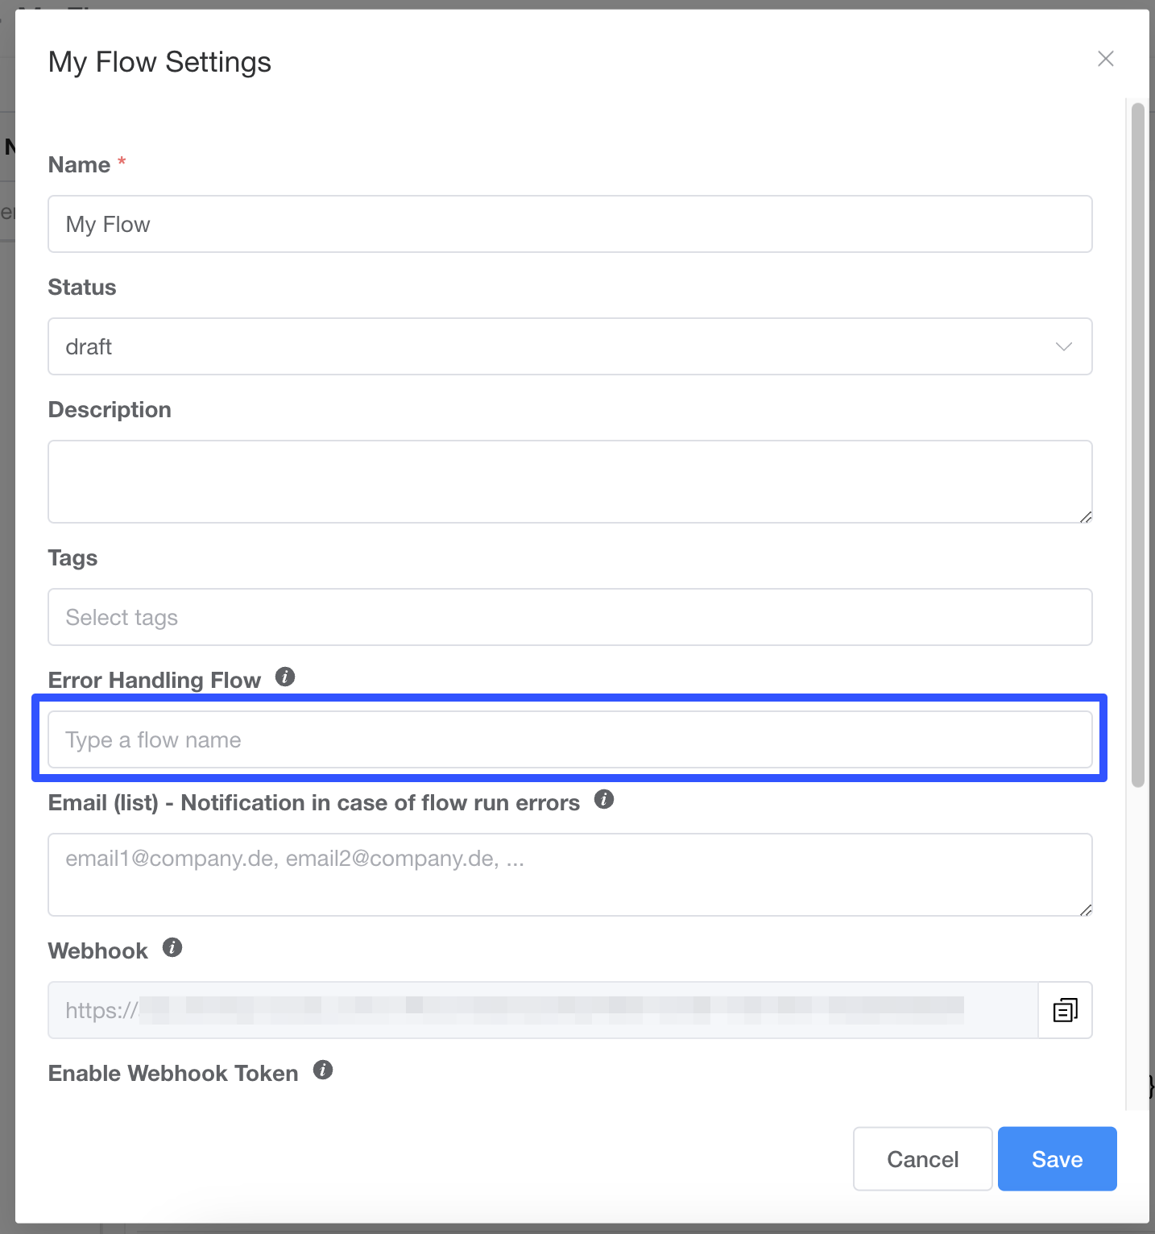The image size is (1155, 1234).
Task: Click the read-only webhook URL field
Action: click(x=542, y=1010)
